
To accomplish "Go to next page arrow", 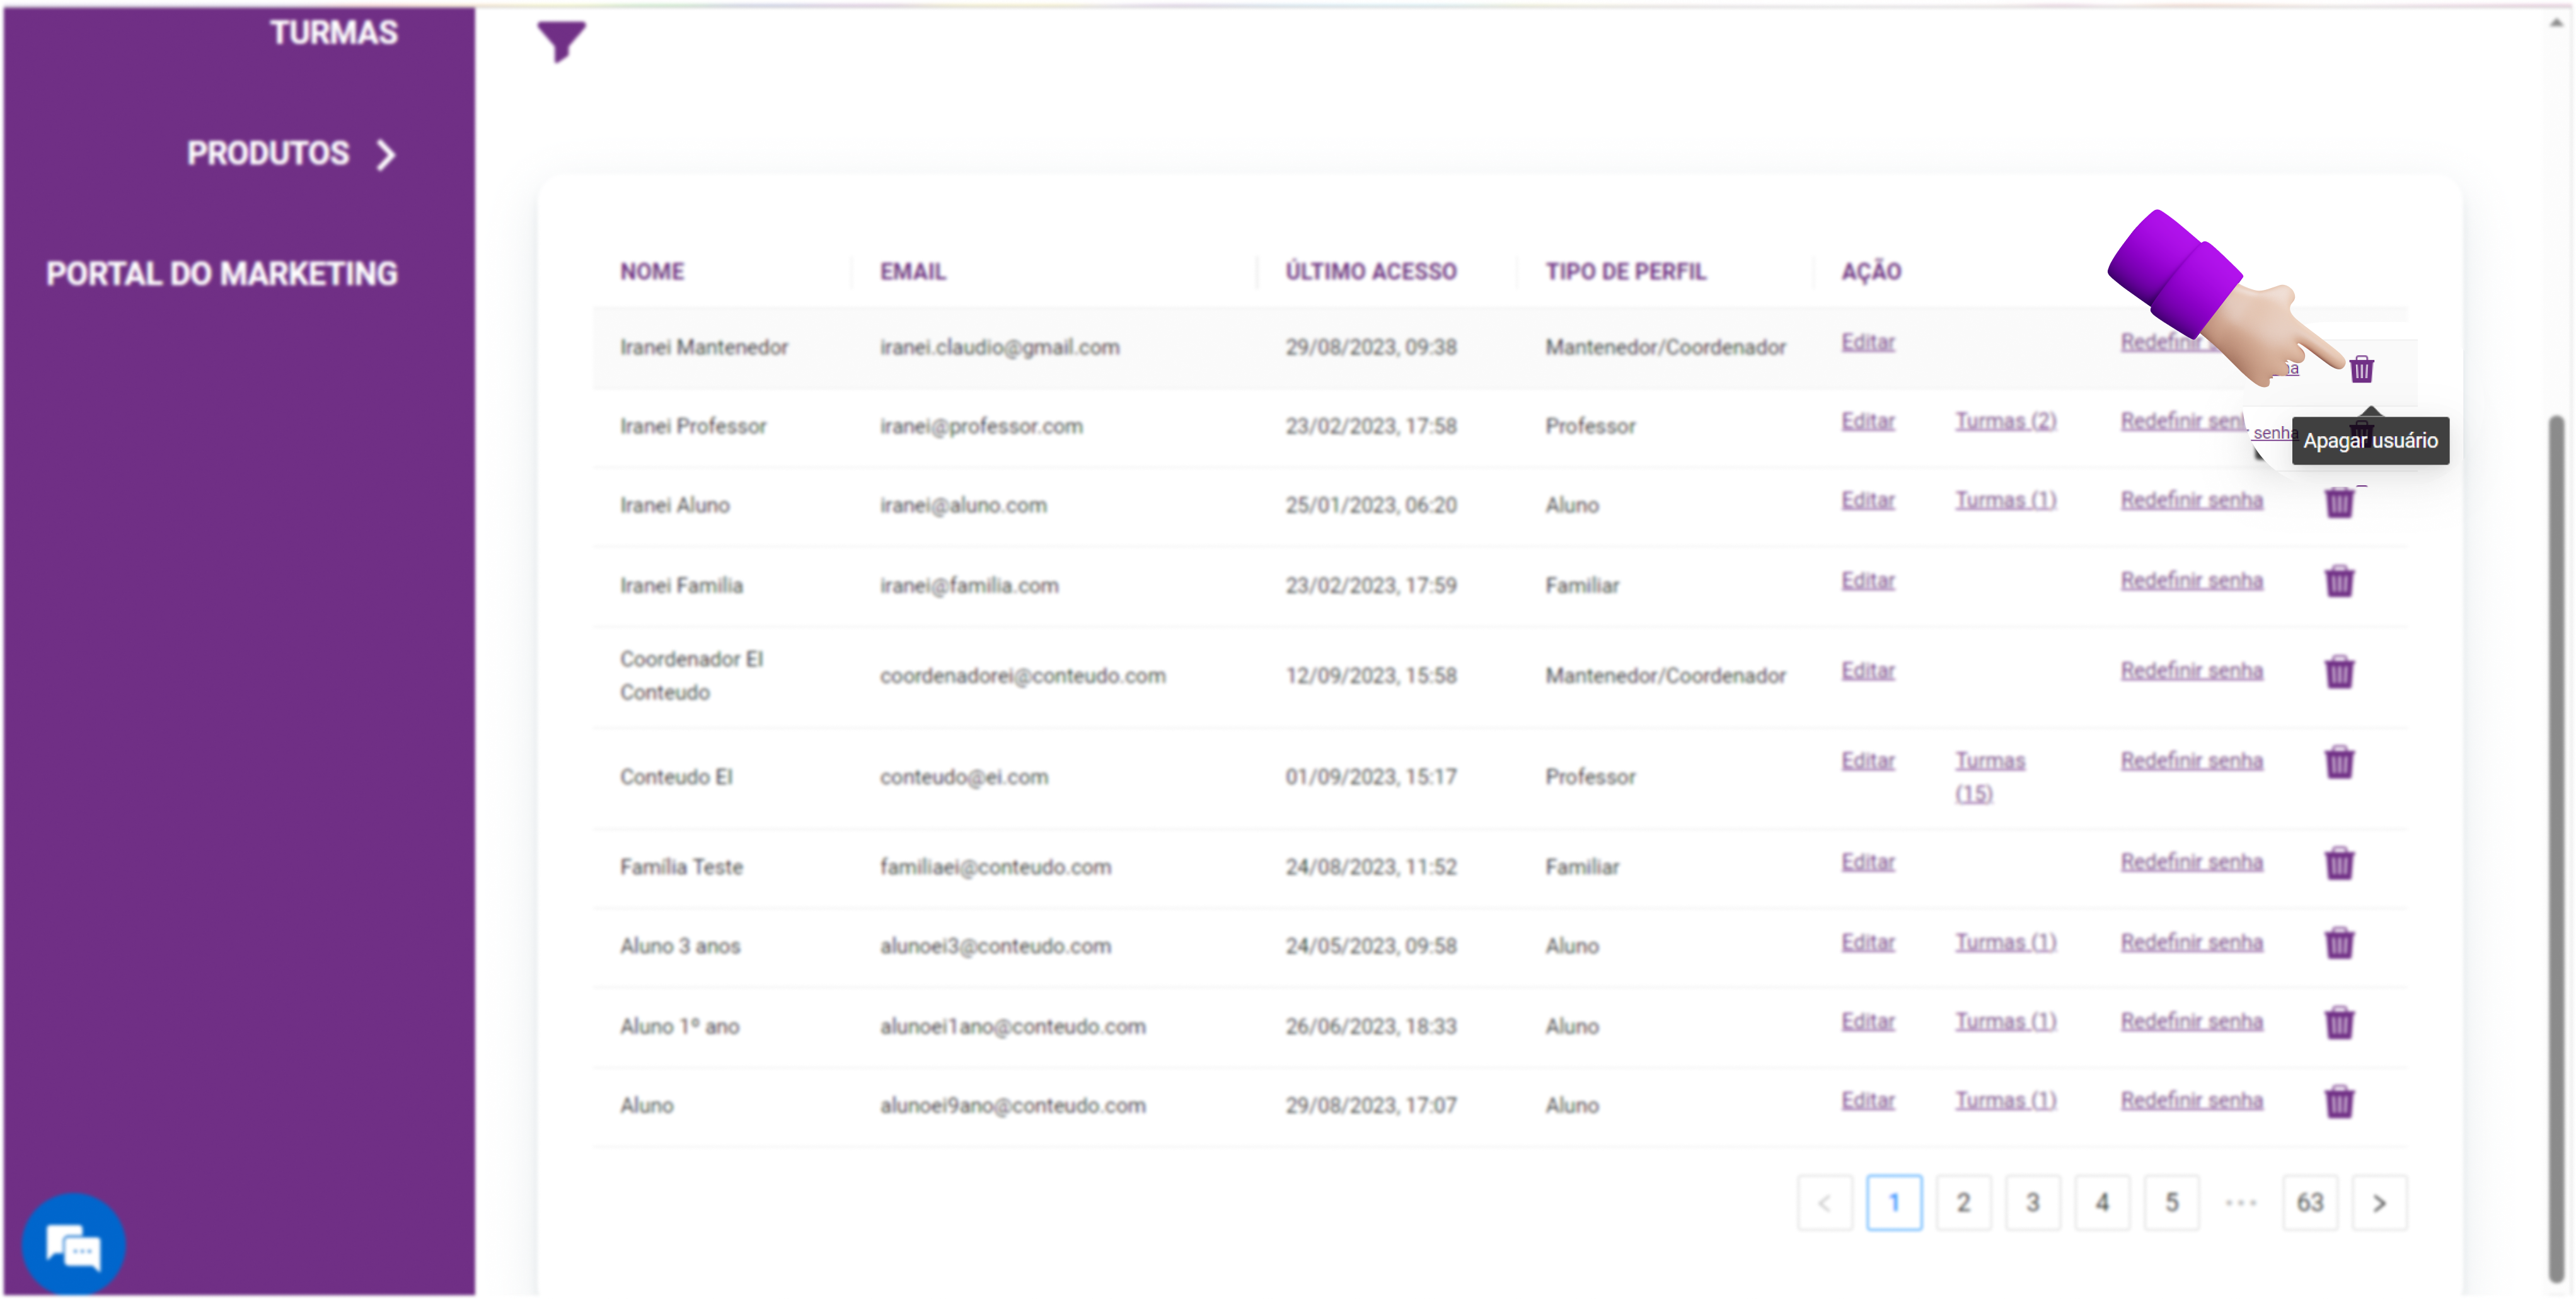I will pyautogui.click(x=2379, y=1203).
